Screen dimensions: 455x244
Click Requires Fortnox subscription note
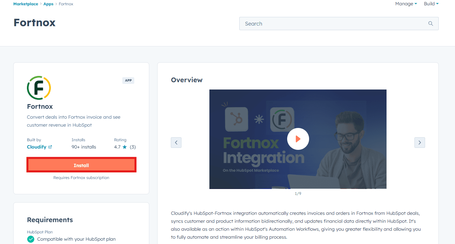click(x=81, y=178)
